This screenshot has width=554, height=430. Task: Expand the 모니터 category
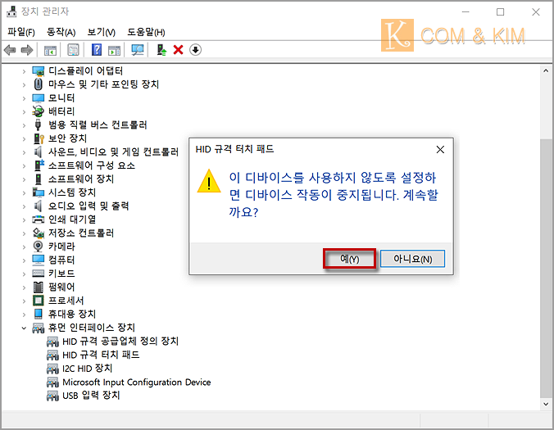pyautogui.click(x=24, y=98)
